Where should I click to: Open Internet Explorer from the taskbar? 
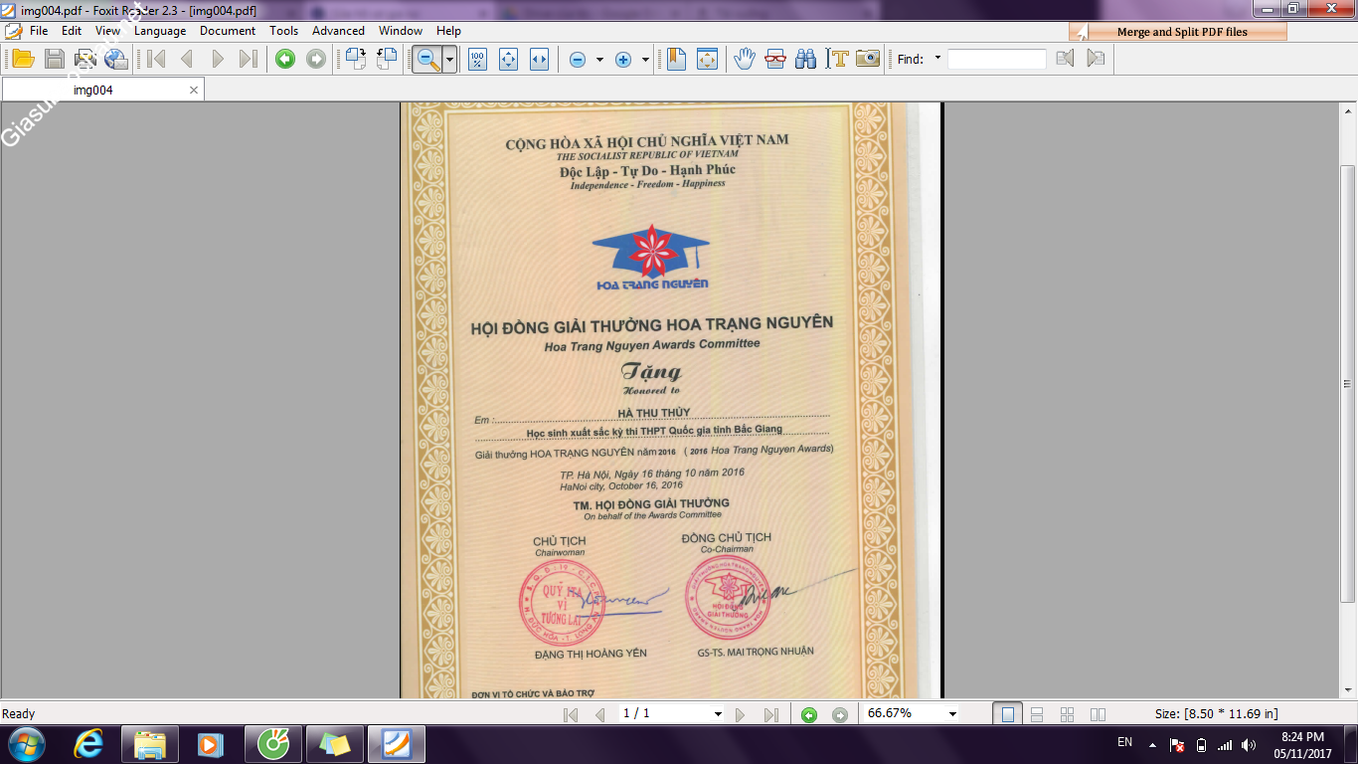[x=88, y=743]
